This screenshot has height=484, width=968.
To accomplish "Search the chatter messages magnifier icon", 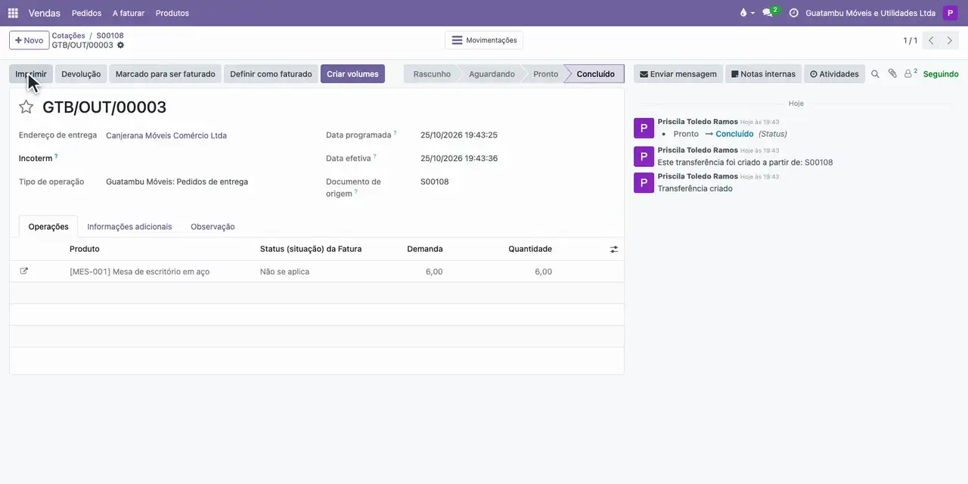I will [x=875, y=74].
